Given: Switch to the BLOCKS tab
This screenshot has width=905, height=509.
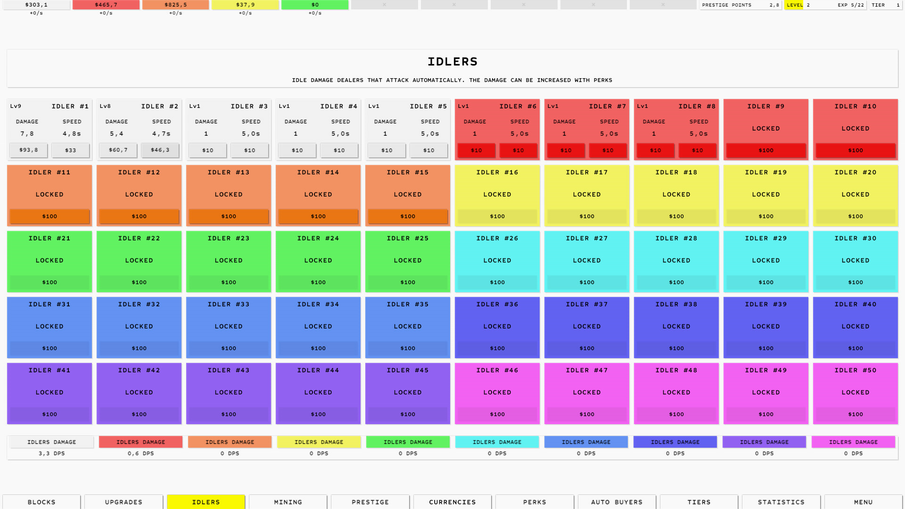Looking at the screenshot, I should click(41, 502).
